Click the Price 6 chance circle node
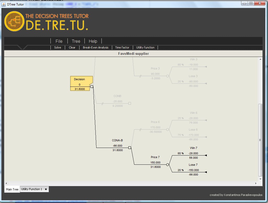The image size is (268, 203). click(x=168, y=129)
